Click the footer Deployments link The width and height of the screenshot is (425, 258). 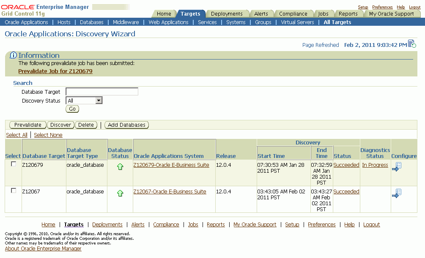coord(107,224)
